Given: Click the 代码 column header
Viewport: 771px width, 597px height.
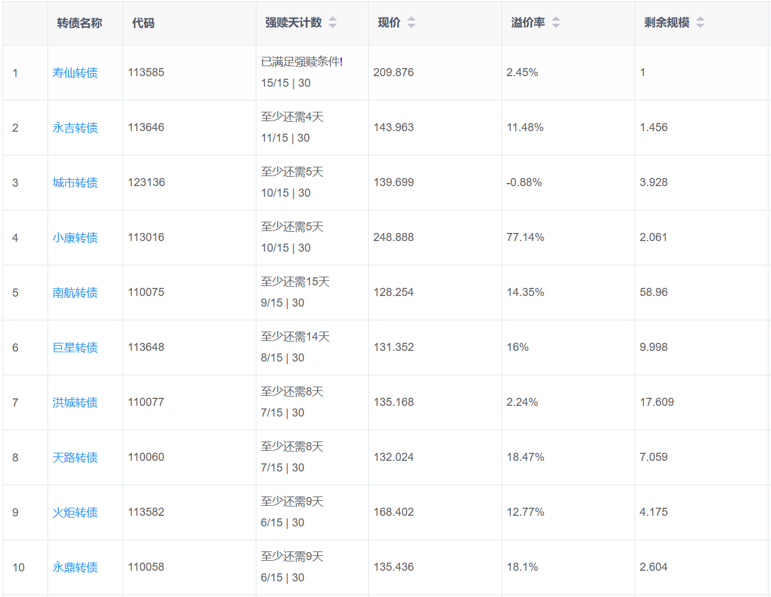Looking at the screenshot, I should click(x=143, y=23).
